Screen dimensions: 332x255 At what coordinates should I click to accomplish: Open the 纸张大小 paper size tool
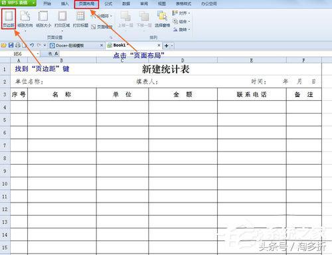tap(43, 19)
